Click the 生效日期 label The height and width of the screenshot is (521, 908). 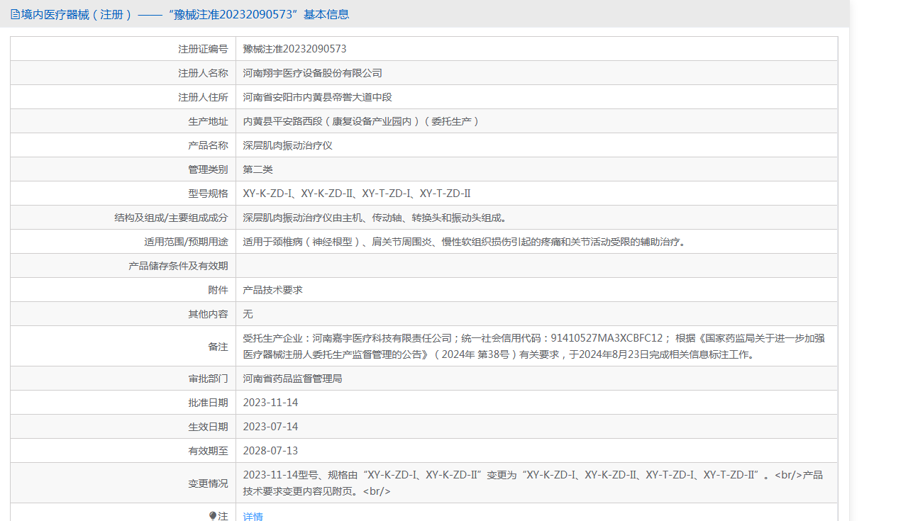[208, 427]
